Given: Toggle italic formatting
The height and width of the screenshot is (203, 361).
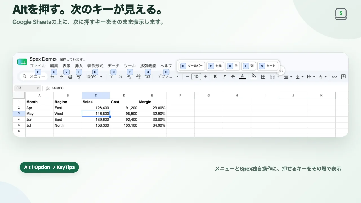Looking at the screenshot, I should [224, 77].
